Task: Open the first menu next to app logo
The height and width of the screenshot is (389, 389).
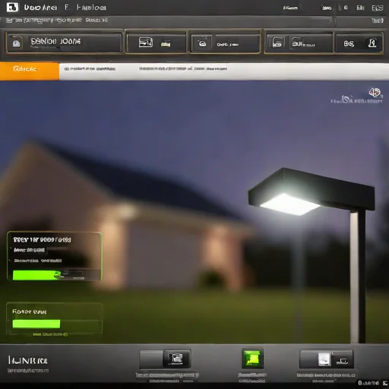Action: click(40, 8)
